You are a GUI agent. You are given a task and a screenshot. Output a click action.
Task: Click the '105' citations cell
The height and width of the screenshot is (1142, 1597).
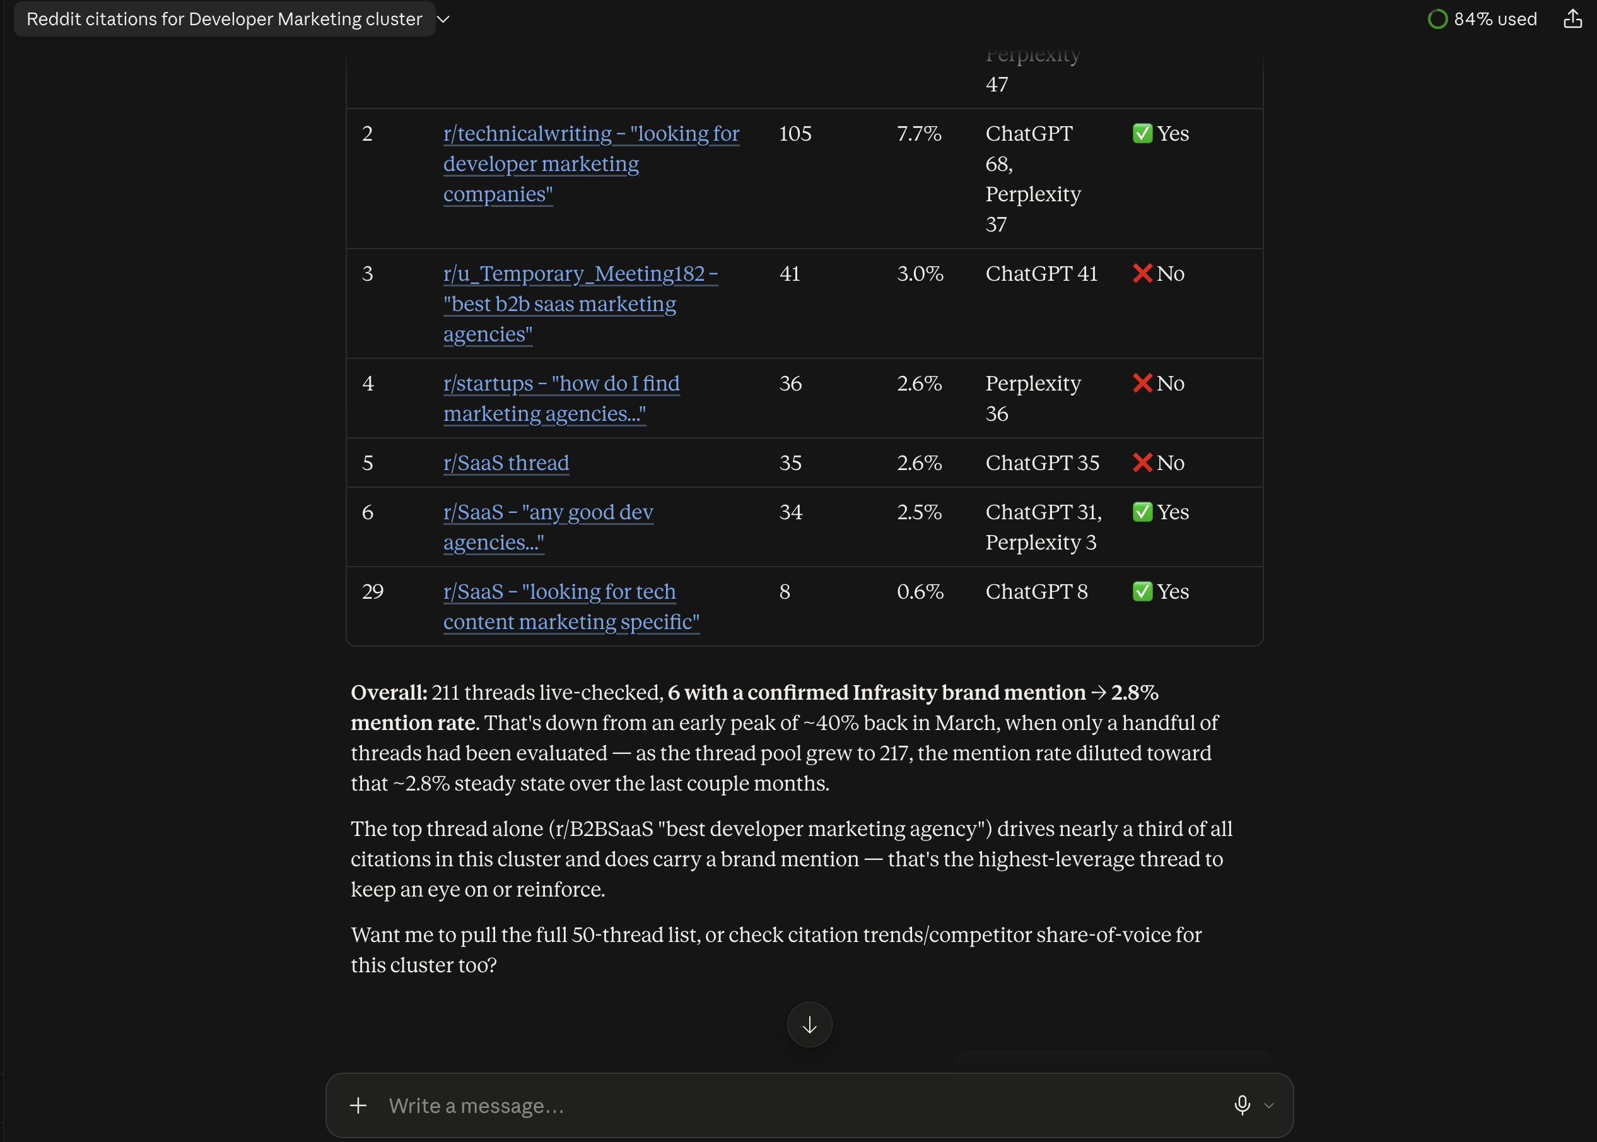pyautogui.click(x=795, y=134)
